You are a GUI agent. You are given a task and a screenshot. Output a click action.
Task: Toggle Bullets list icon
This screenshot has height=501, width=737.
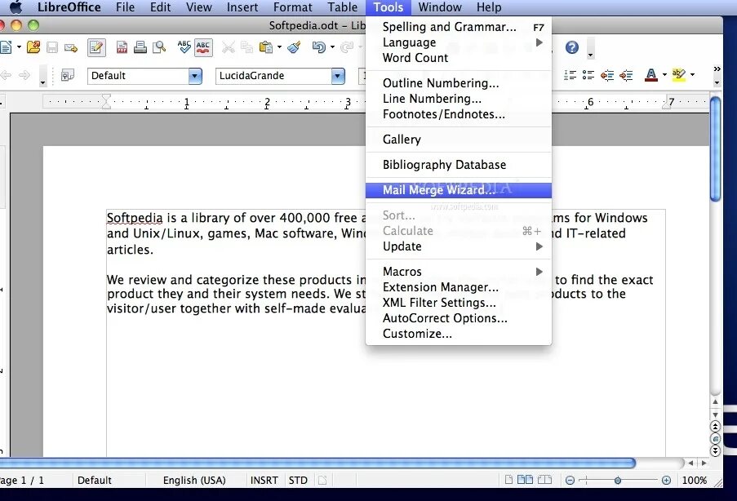click(588, 75)
